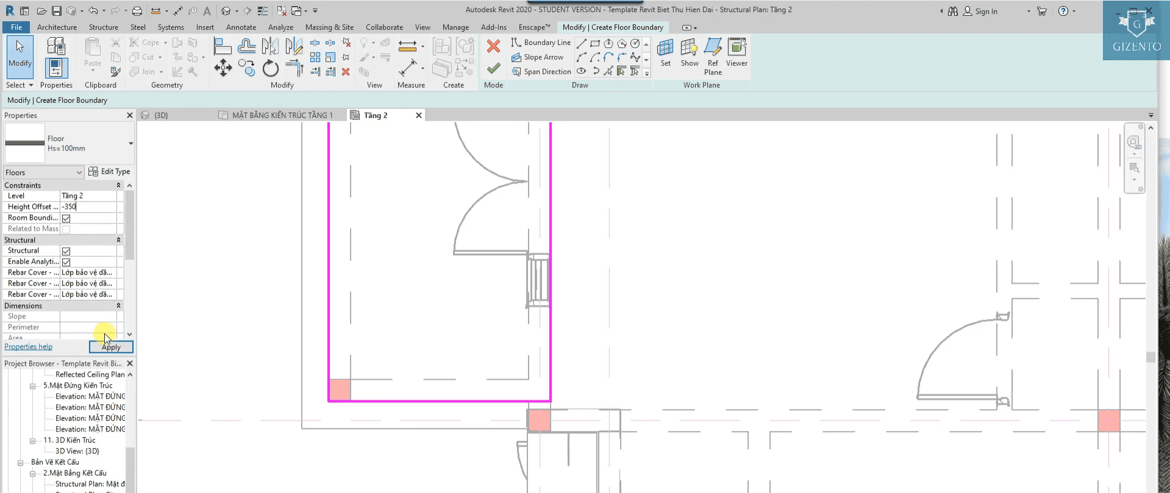This screenshot has height=493, width=1170.
Task: Click the Height Offset value field
Action: pos(88,207)
